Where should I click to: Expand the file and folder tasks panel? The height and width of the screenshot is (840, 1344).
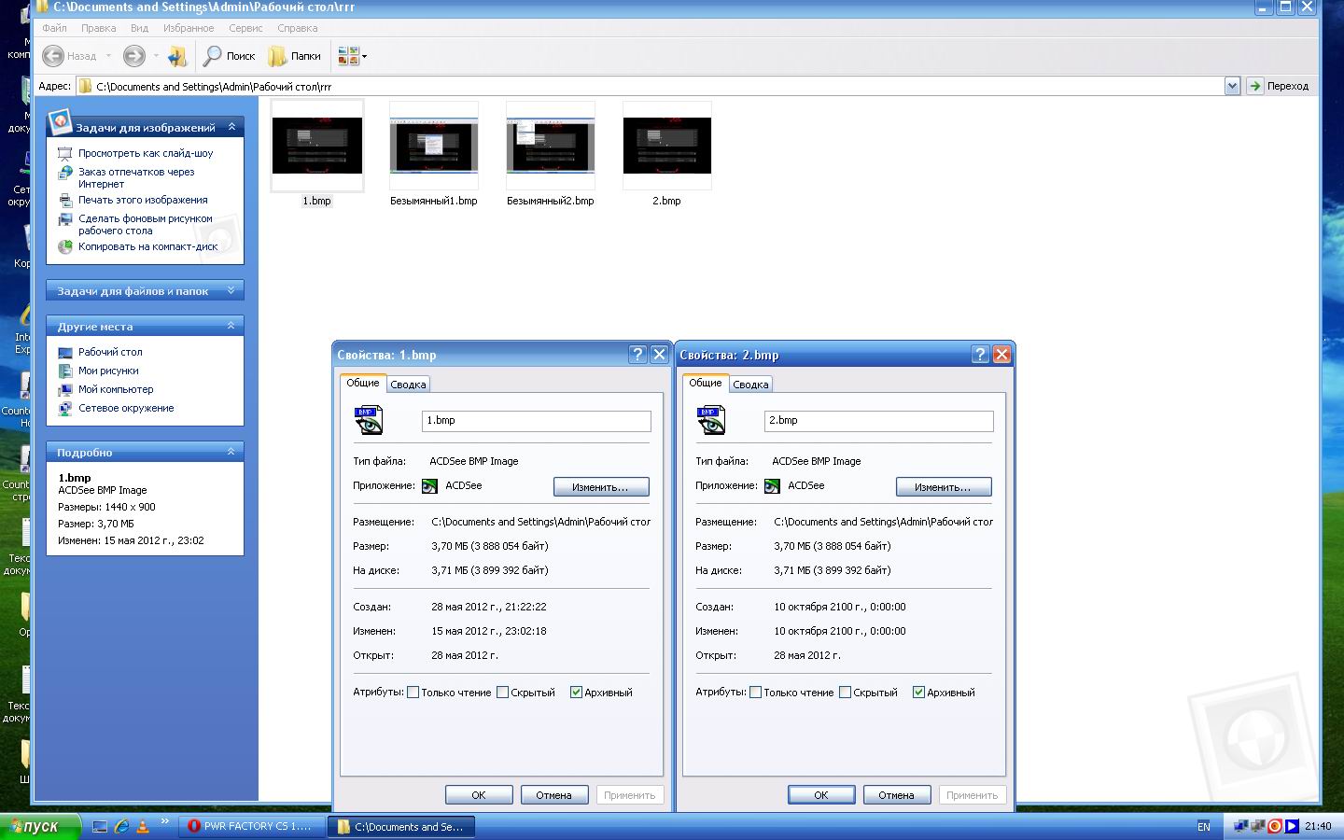coord(231,291)
